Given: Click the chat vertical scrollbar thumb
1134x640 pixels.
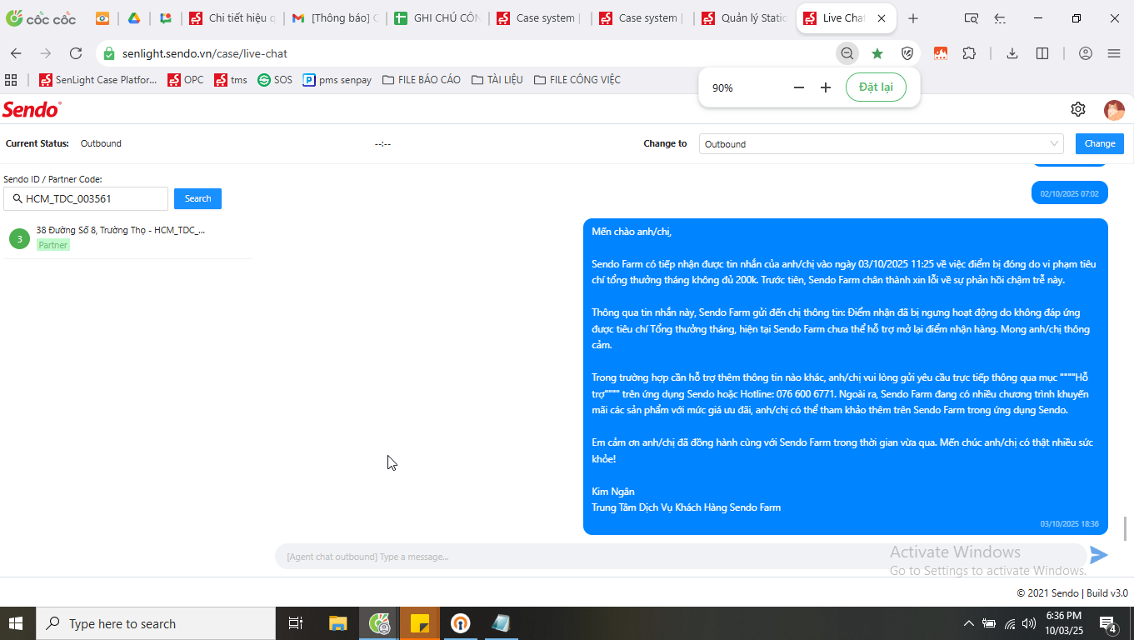Looking at the screenshot, I should pyautogui.click(x=1126, y=528).
